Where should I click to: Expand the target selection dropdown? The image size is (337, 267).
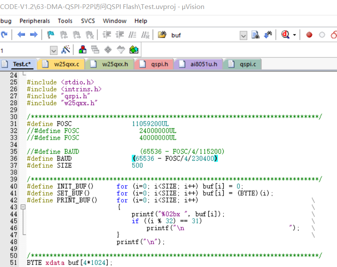53,51
